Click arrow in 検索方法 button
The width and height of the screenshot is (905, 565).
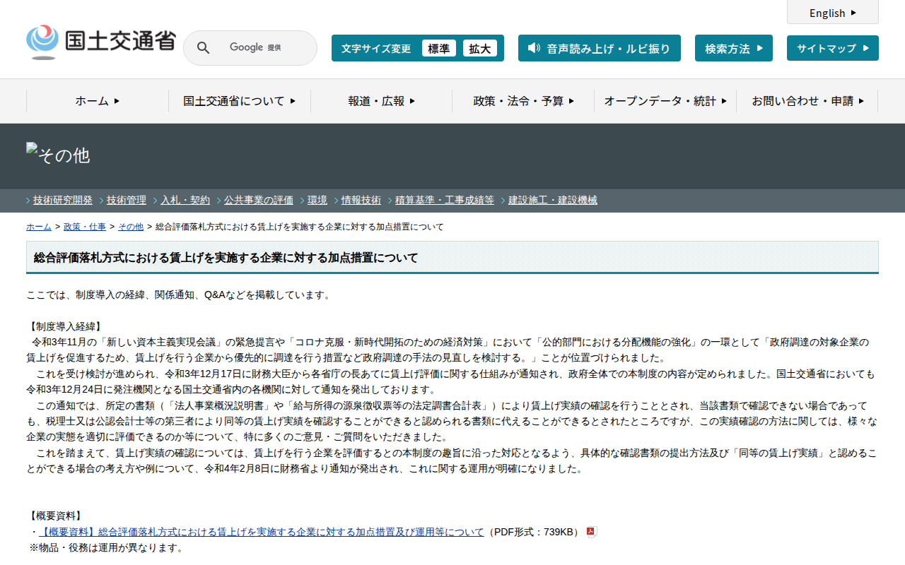pyautogui.click(x=760, y=48)
